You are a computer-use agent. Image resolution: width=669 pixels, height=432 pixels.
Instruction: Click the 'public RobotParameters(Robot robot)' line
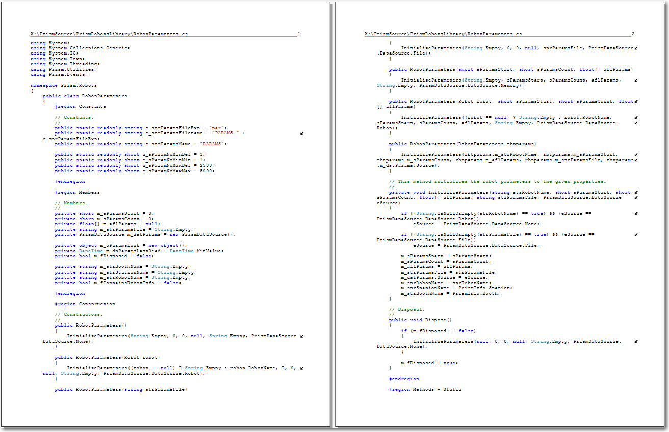(108, 357)
